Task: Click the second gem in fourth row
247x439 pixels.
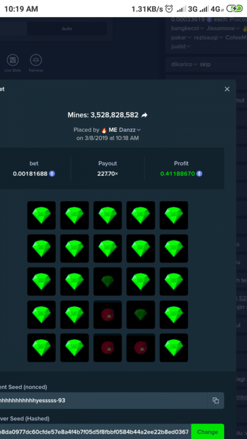Action: click(75, 314)
